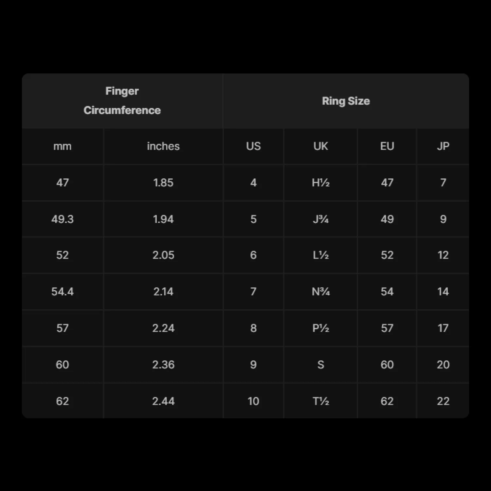
Task: Select the JP column header
Action: 443,146
